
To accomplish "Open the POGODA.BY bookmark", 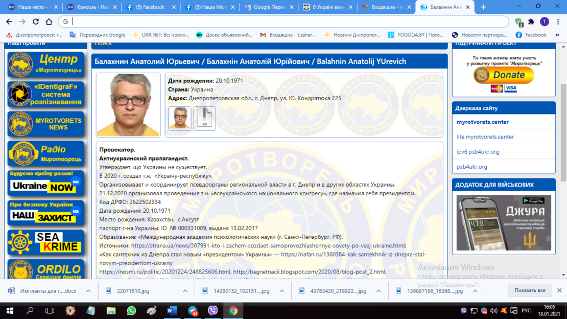I will (x=415, y=35).
